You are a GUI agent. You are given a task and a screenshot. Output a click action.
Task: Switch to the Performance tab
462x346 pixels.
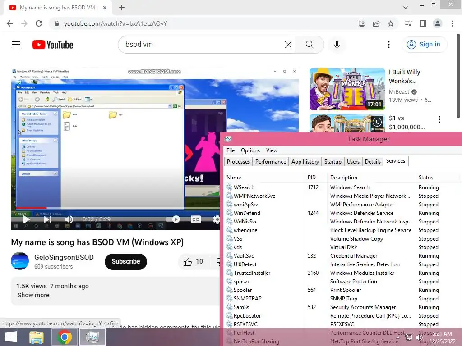point(271,162)
